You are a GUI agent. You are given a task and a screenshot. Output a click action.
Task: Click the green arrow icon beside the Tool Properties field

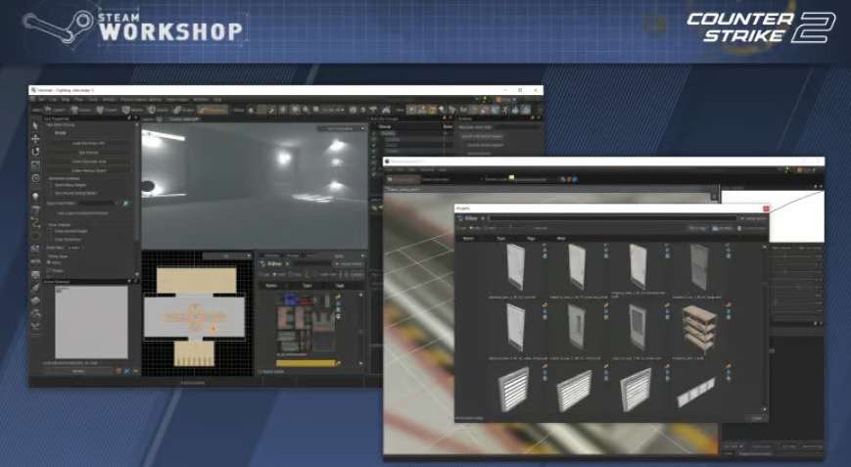coord(125,203)
